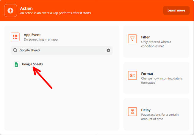Click 'Pause actions for a certain amount' text

tap(160, 117)
